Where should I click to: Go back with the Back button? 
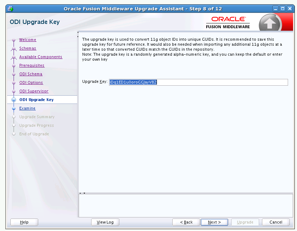point(186,222)
